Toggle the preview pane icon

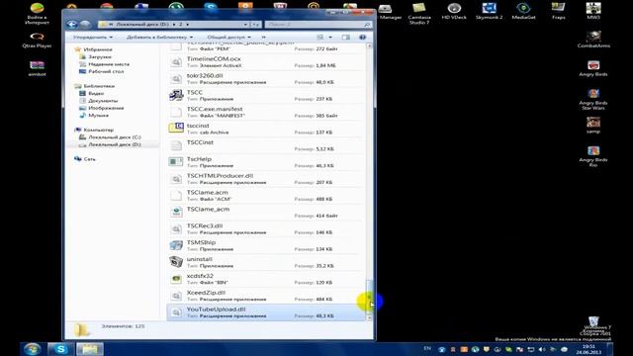click(346, 38)
